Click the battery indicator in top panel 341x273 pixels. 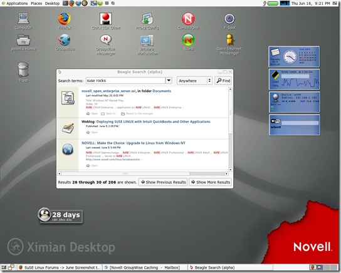[273, 3]
